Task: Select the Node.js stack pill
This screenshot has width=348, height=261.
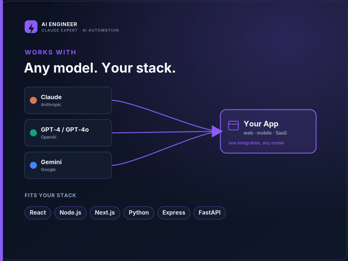Action: [x=70, y=213]
